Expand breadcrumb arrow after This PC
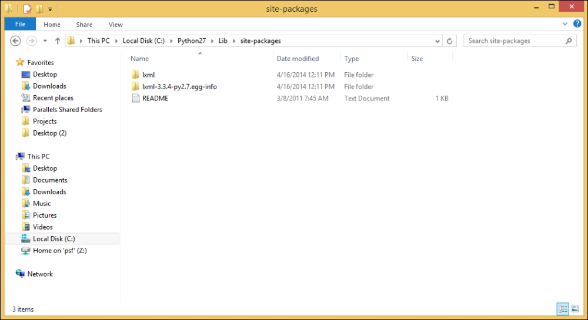The image size is (588, 320). tap(116, 41)
